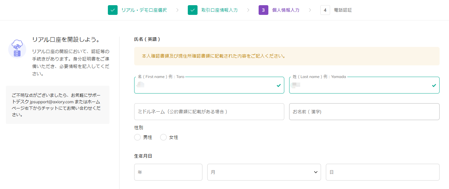
Task: Click the cloud server icon beside リアル口座を開設しよう
Action: point(17,49)
